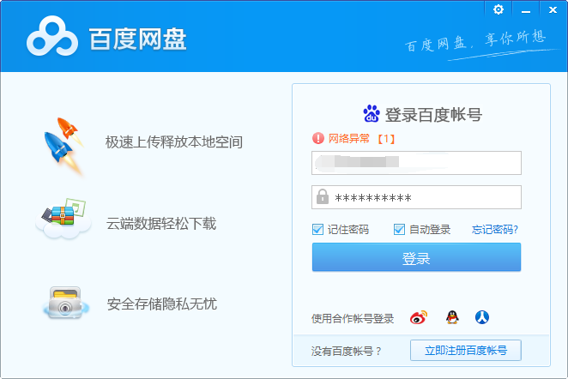Click the 登录百度帐号 heading

(x=433, y=115)
